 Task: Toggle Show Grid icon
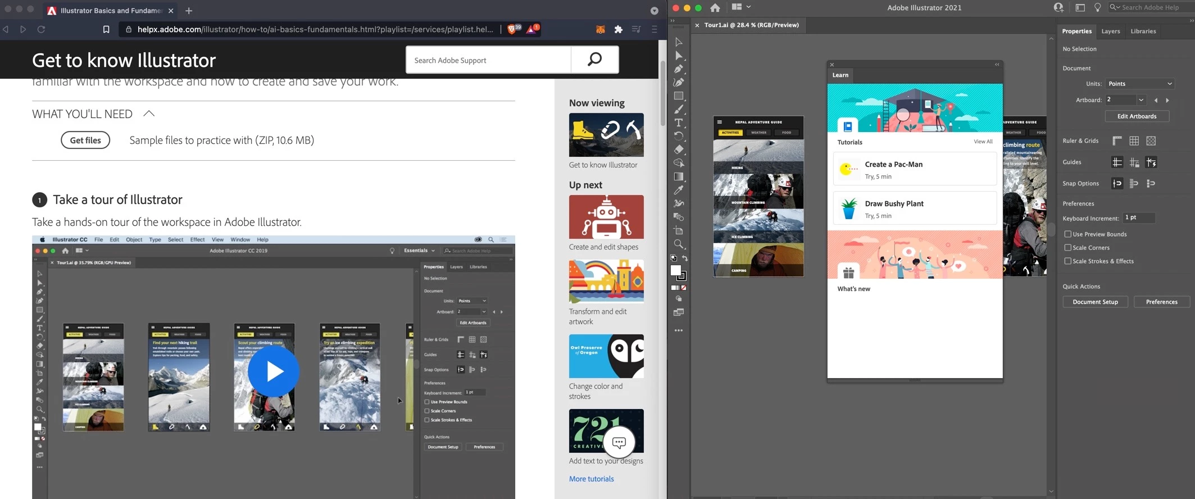click(x=1134, y=141)
